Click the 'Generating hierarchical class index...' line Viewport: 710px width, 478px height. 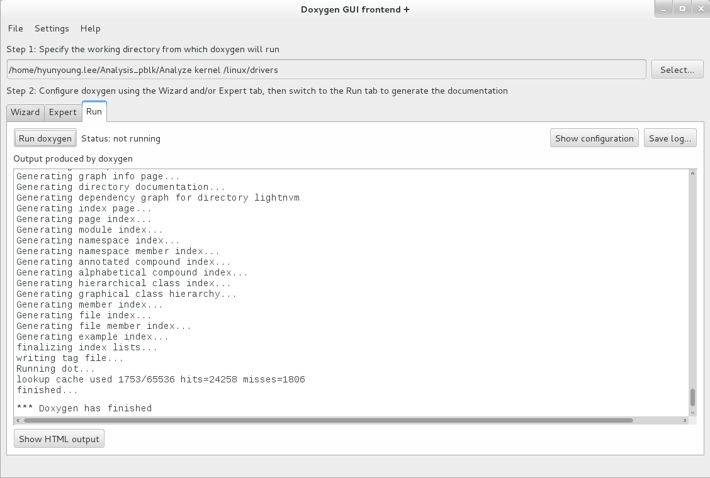pos(123,284)
